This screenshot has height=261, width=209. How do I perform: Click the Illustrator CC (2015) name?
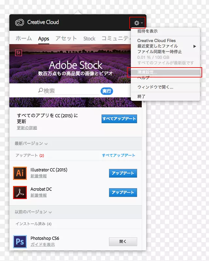click(49, 170)
